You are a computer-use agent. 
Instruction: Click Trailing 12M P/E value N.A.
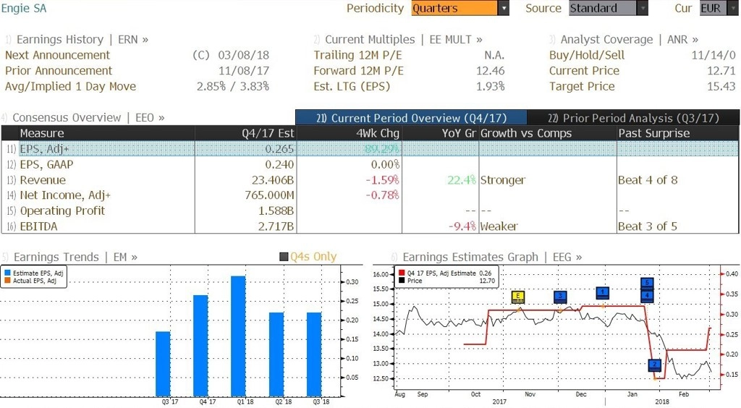(494, 55)
